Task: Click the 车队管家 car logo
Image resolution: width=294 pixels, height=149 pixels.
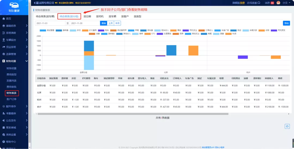Action: 14,5
